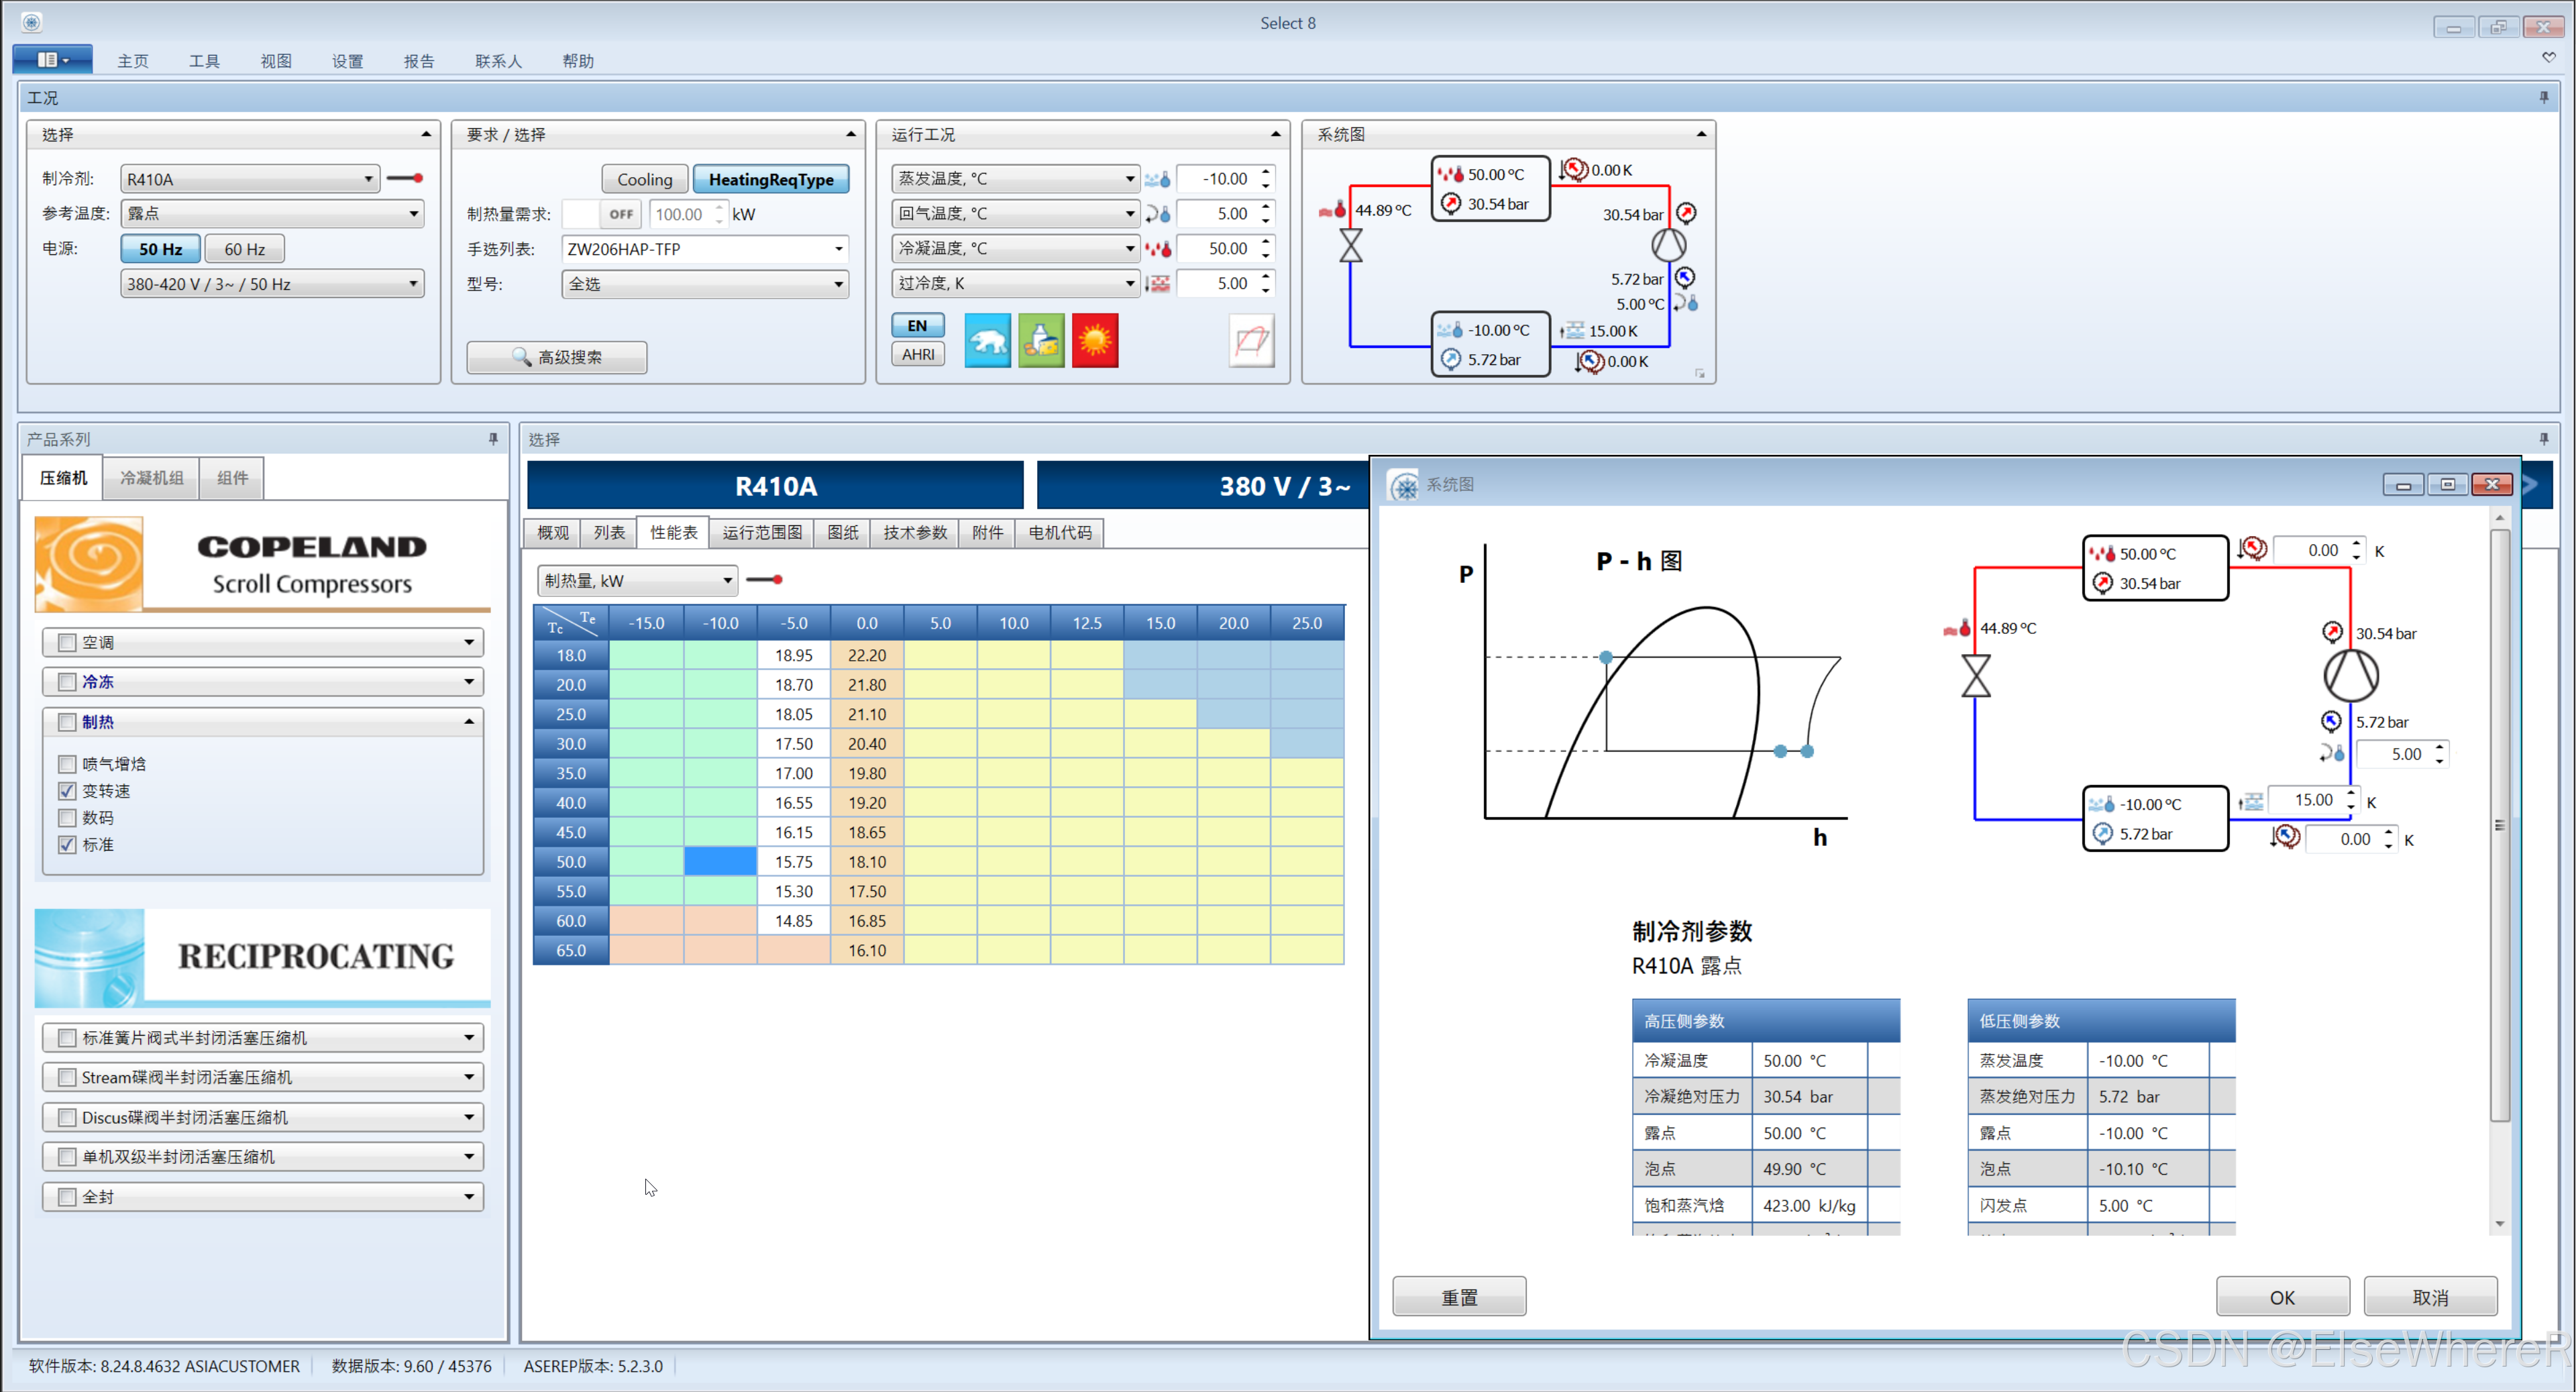Click the magnifier icon on 高级搜索
This screenshot has height=1392, width=2576.
[521, 357]
